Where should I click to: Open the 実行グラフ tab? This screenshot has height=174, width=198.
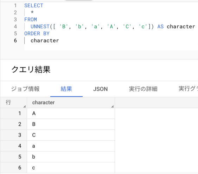pyautogui.click(x=188, y=89)
